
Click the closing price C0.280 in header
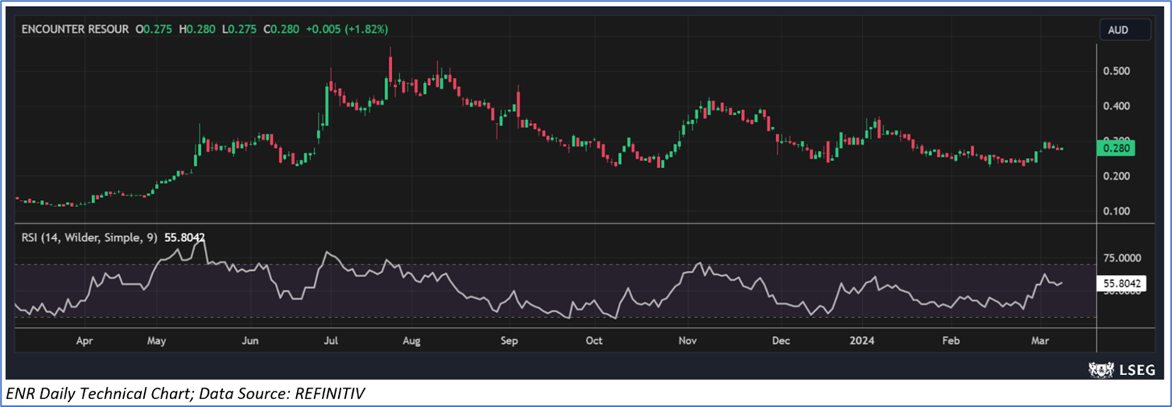tap(278, 29)
